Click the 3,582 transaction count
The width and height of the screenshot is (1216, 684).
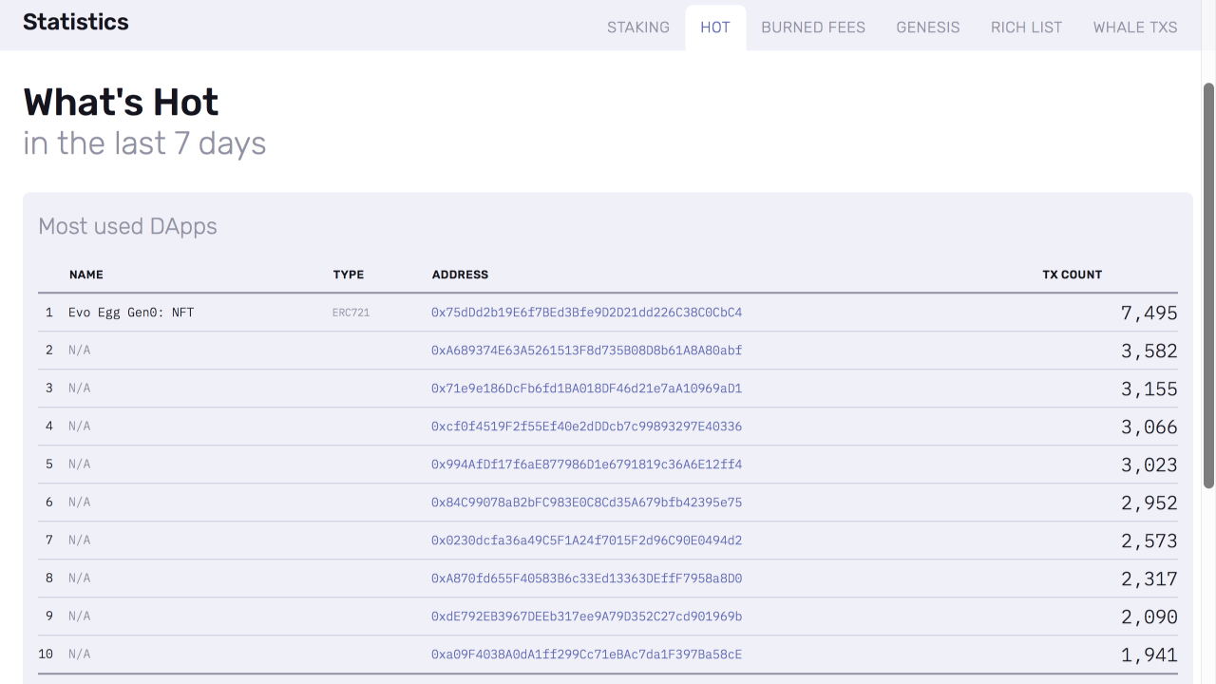click(1149, 351)
